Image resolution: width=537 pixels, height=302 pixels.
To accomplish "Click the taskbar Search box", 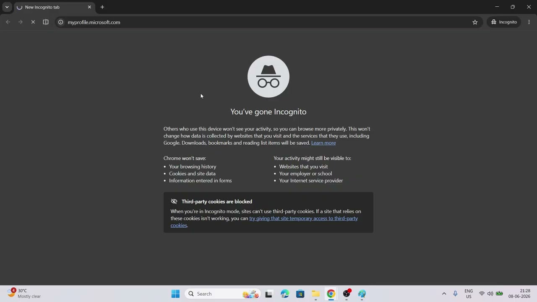I will pyautogui.click(x=223, y=294).
